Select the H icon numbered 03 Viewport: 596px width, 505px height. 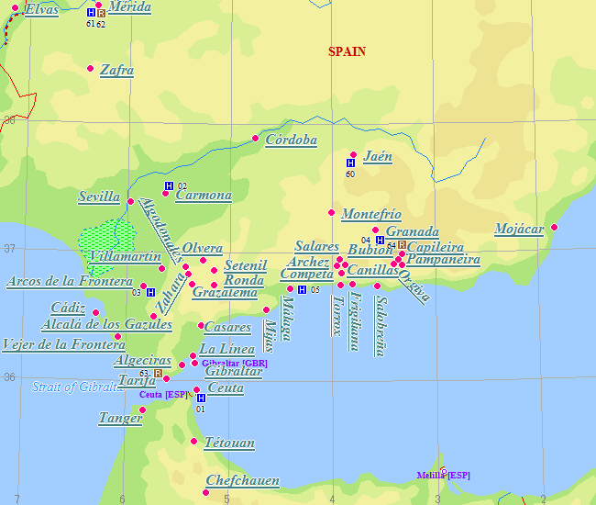coord(150,292)
